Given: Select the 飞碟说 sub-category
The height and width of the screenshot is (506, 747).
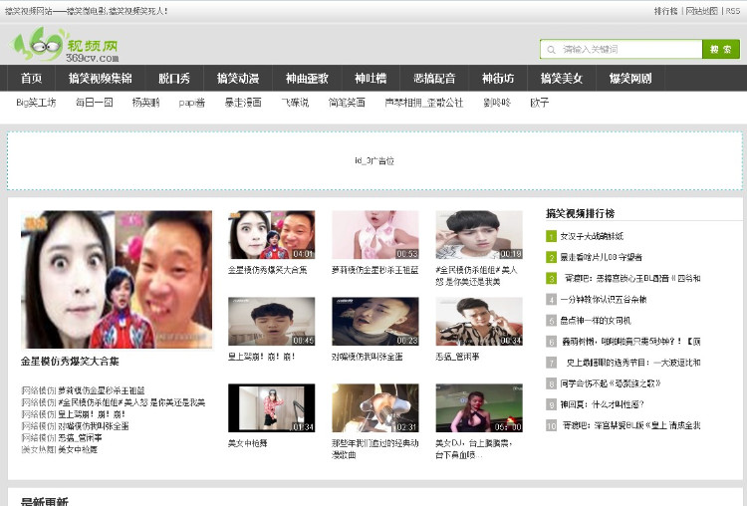Looking at the screenshot, I should tap(295, 103).
